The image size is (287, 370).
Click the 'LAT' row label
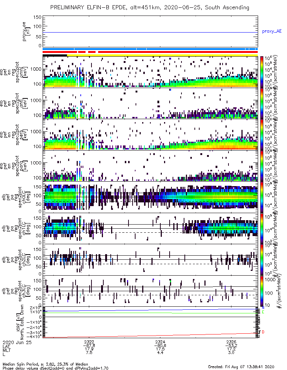tap(6, 347)
